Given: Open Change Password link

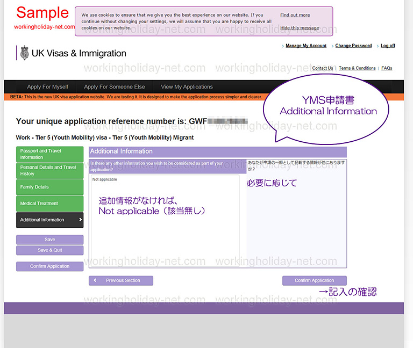Looking at the screenshot, I should [353, 46].
